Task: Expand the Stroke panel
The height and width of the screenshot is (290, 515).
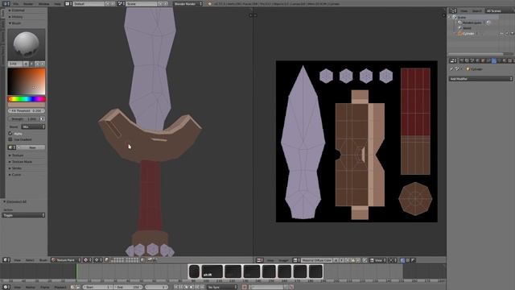Action: tap(16, 168)
